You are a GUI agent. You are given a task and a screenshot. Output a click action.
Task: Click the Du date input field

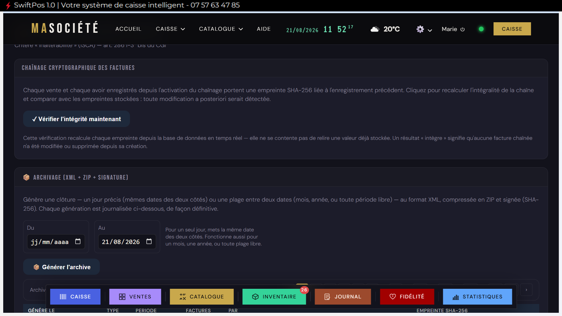(56, 242)
